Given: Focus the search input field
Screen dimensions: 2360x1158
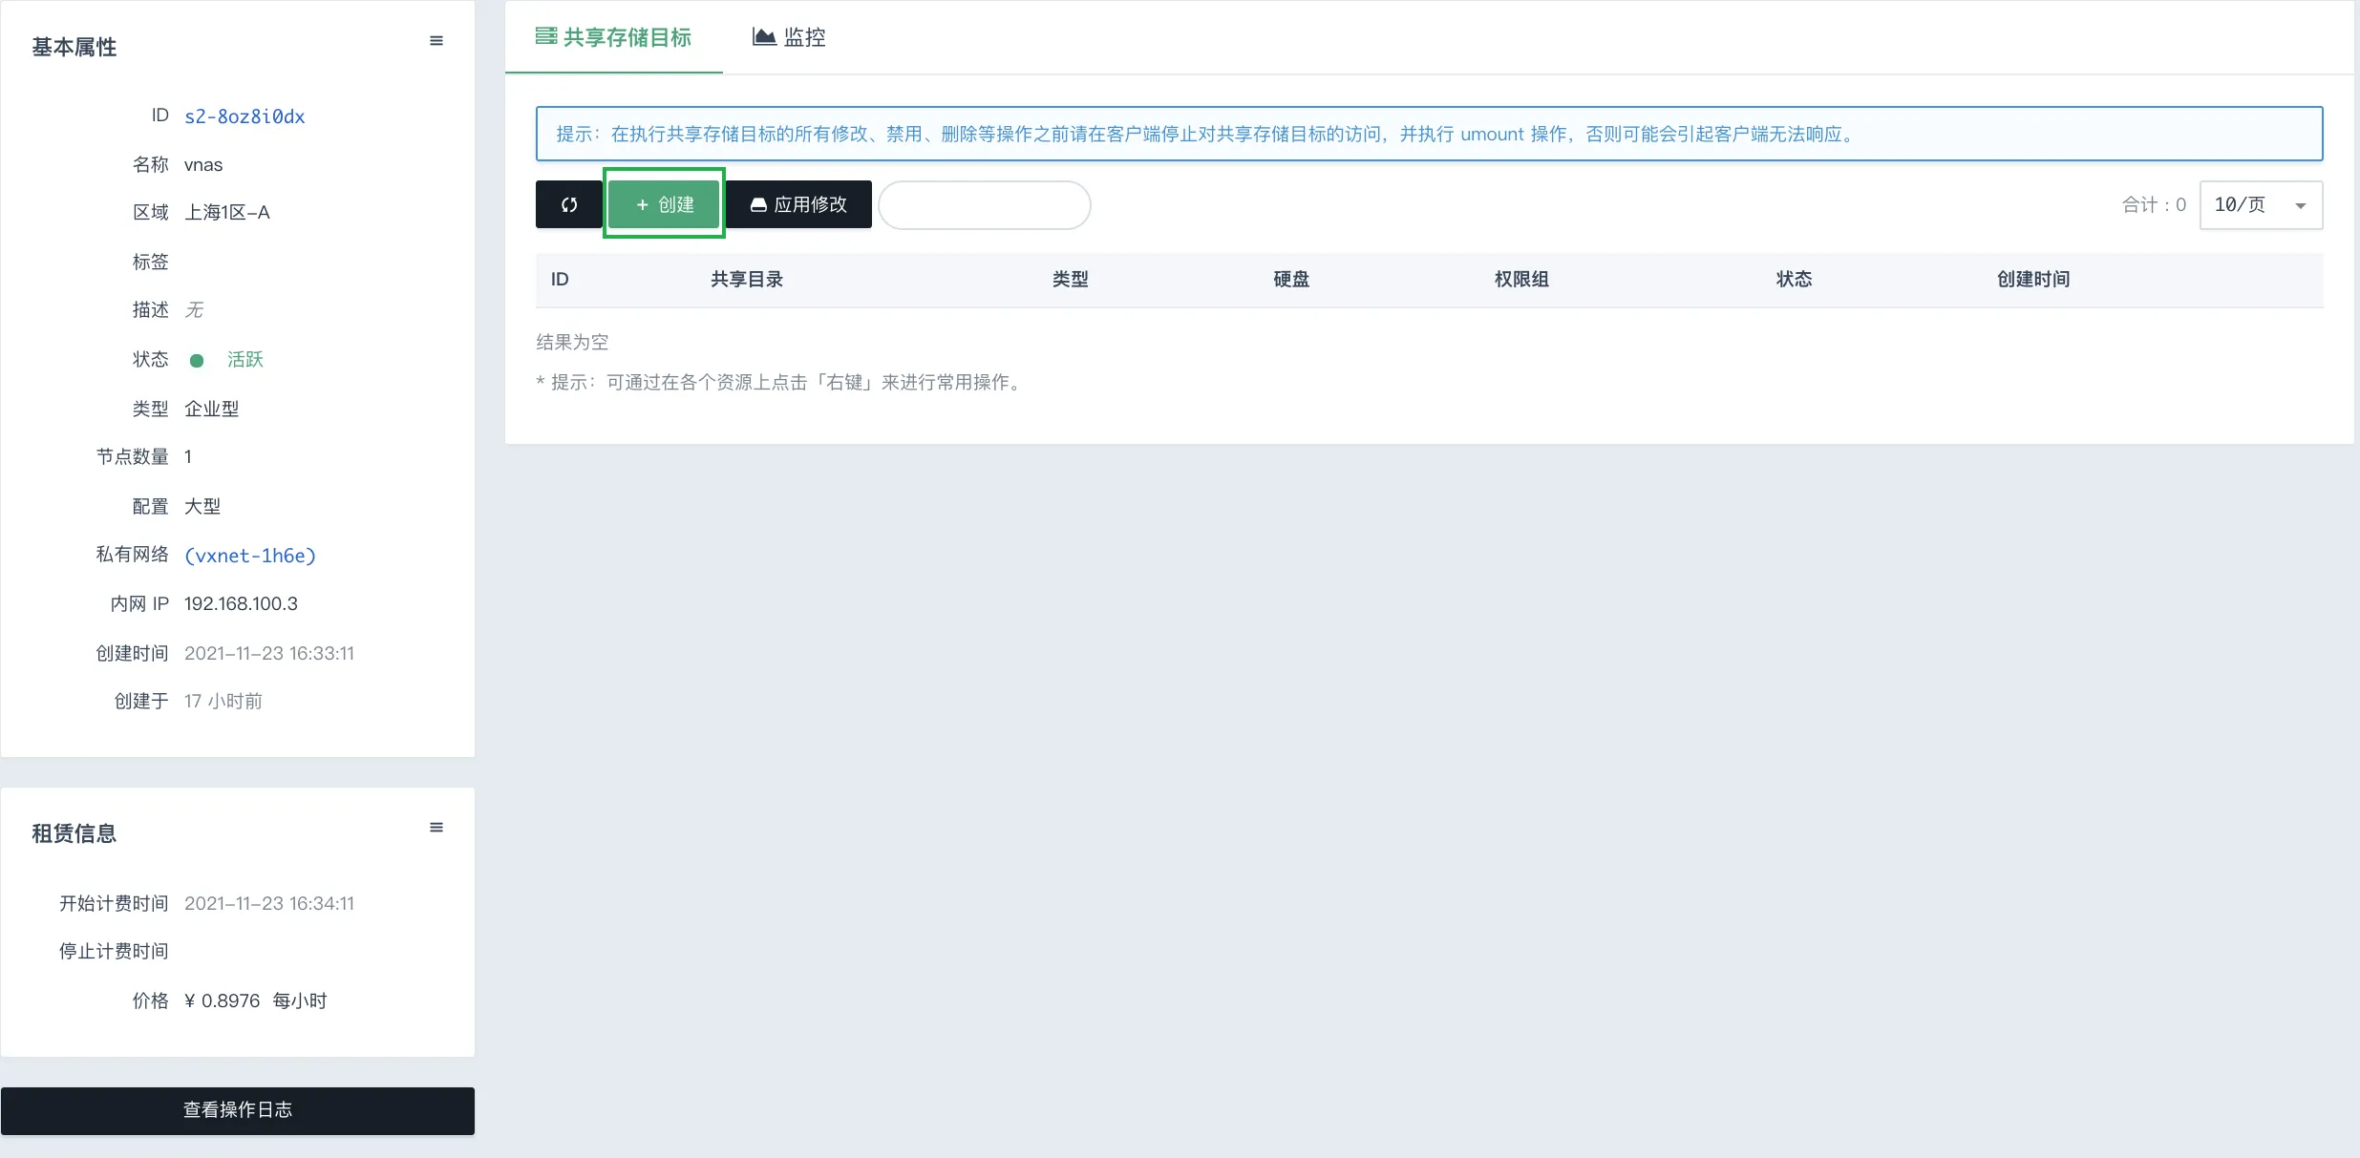Looking at the screenshot, I should 985,205.
